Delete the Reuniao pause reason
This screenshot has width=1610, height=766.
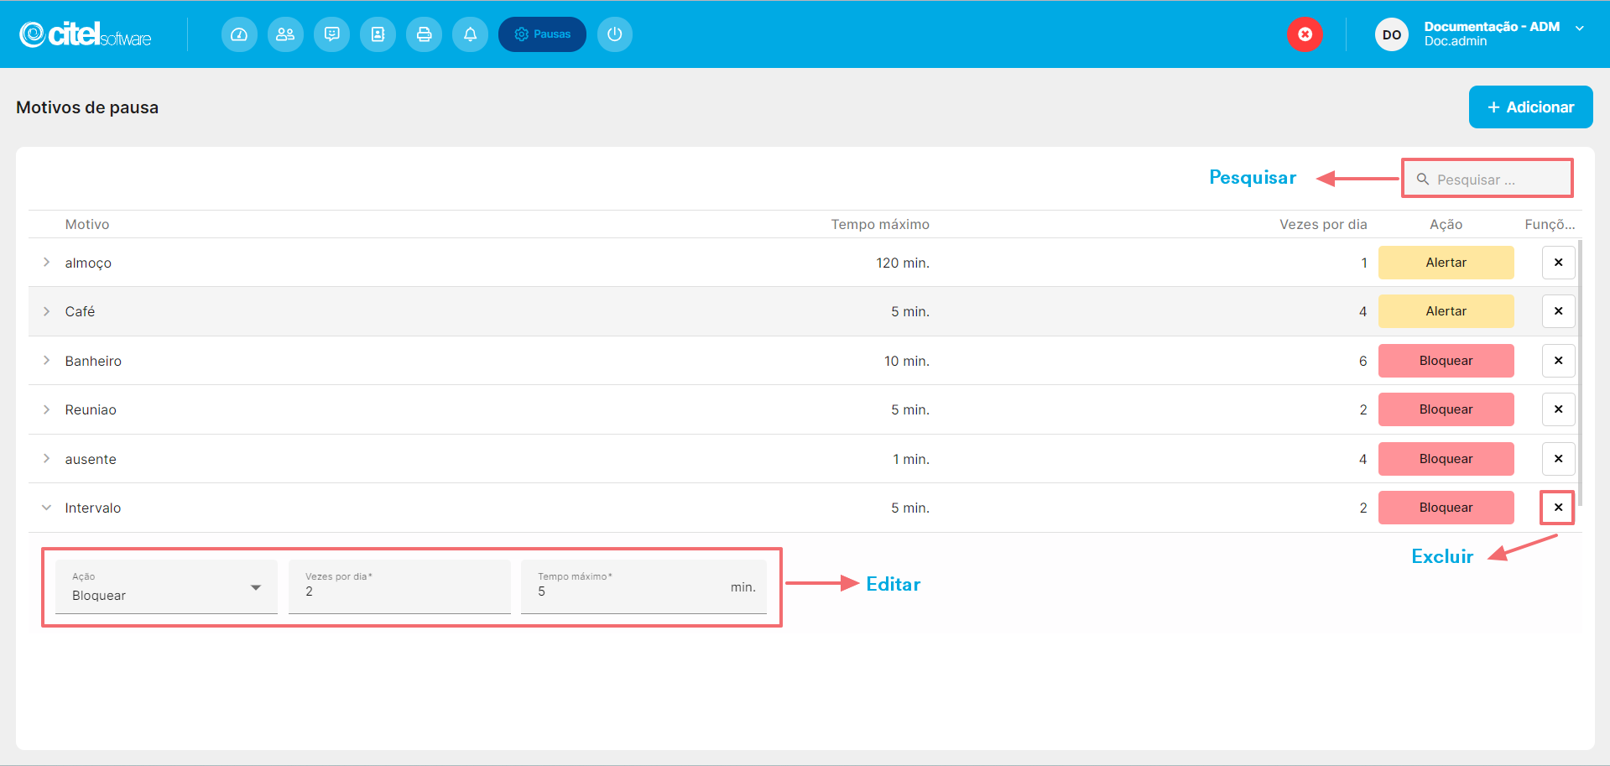point(1558,409)
